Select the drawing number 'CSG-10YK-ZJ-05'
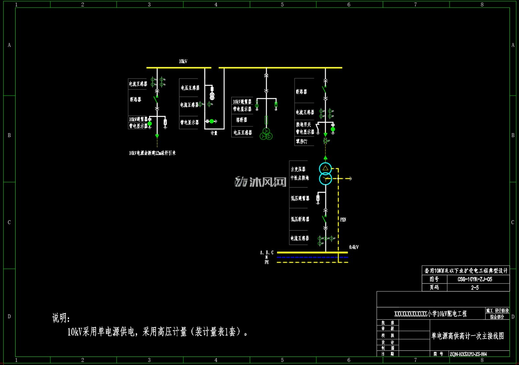This screenshot has height=365, width=519. 475,279
